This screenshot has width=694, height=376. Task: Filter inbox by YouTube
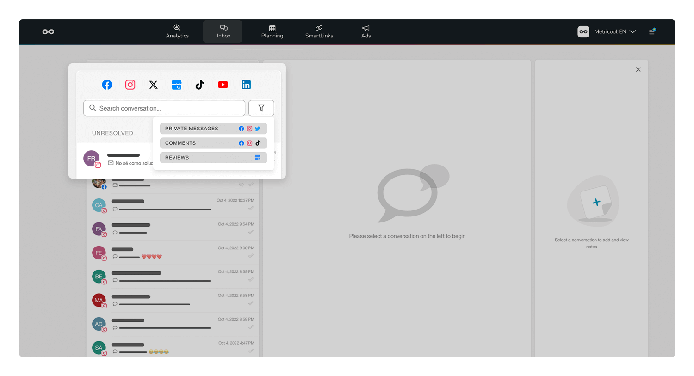click(x=223, y=85)
